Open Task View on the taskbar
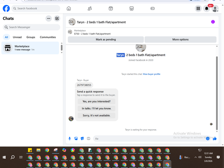Screen dimensions: 224x168 coord(21,157)
